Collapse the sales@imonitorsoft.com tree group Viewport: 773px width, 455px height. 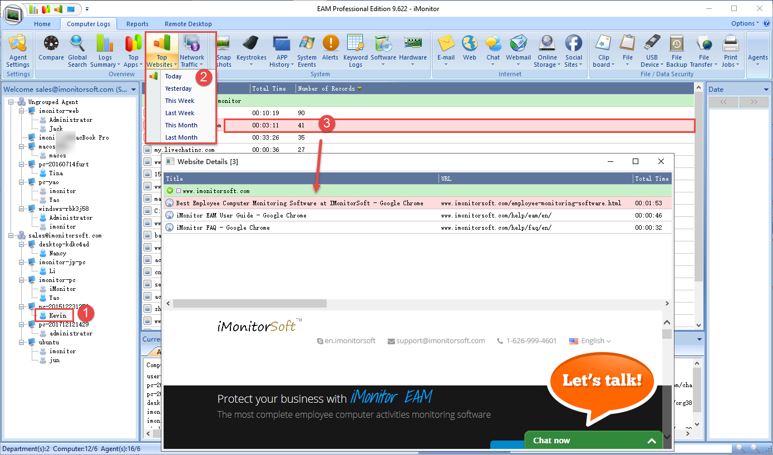pos(12,235)
